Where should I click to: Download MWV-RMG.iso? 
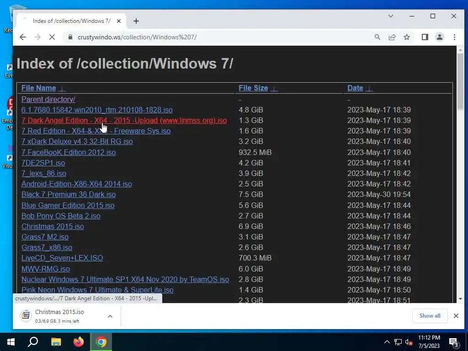click(x=46, y=269)
